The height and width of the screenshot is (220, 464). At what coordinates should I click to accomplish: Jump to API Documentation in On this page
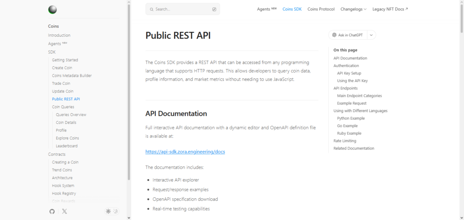[350, 58]
